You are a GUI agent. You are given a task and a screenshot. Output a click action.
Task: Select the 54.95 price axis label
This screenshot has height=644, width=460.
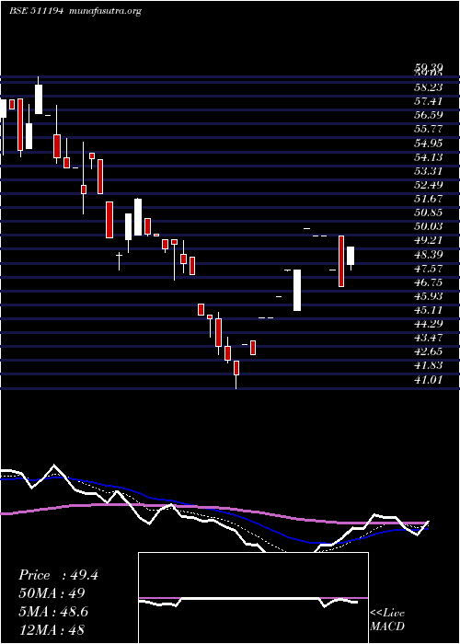point(428,143)
